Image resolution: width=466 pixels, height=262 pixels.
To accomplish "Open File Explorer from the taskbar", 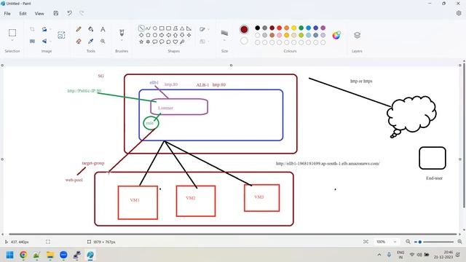I will click(50, 255).
